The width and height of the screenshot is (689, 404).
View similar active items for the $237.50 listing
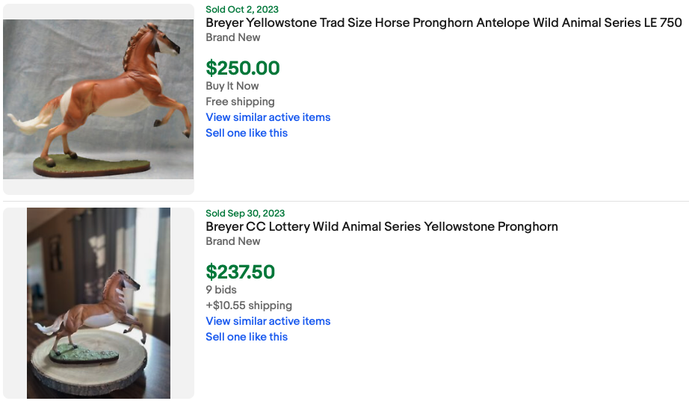(x=268, y=321)
